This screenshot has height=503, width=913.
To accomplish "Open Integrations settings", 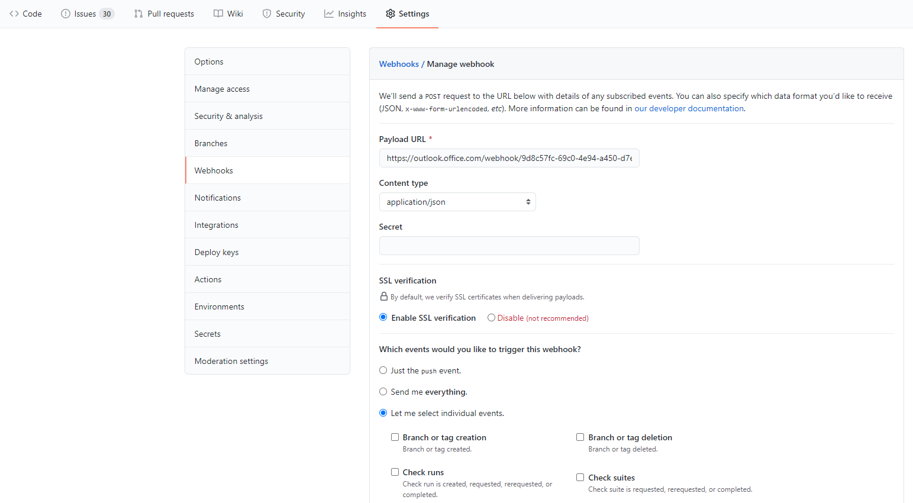I will click(x=267, y=225).
